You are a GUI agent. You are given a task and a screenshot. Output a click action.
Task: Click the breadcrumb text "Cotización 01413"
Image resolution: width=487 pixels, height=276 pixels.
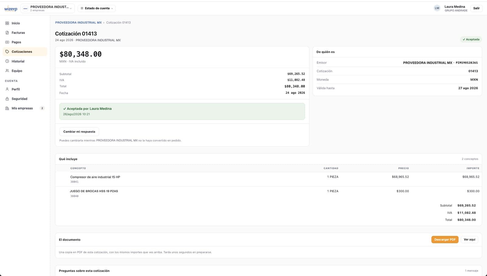[x=118, y=22]
